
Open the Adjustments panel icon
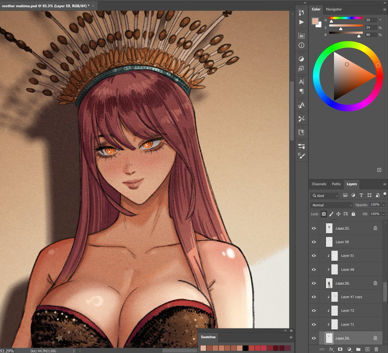[x=301, y=59]
